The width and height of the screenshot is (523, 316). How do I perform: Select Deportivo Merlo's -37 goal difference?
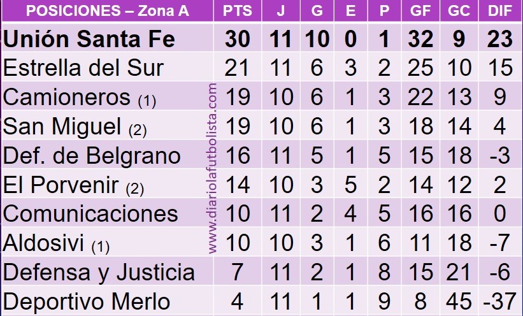[x=499, y=301]
